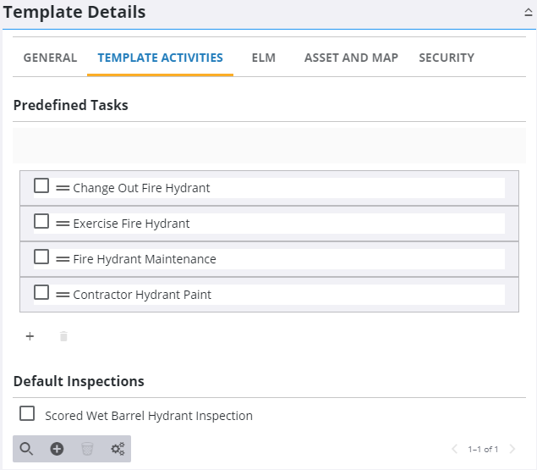Switch to the General tab

point(50,58)
